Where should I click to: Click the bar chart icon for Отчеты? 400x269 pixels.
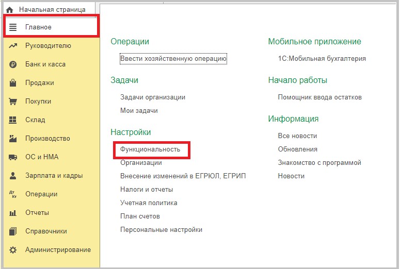[x=13, y=213]
